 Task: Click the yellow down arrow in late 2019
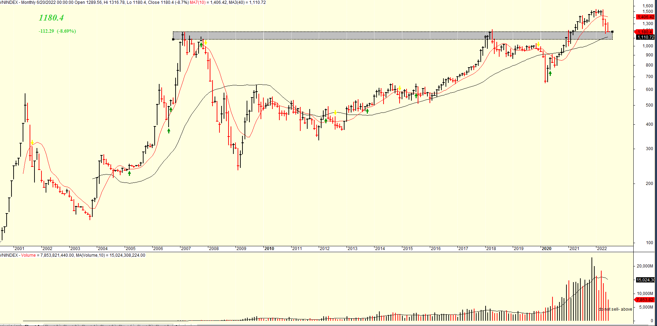[x=538, y=44]
